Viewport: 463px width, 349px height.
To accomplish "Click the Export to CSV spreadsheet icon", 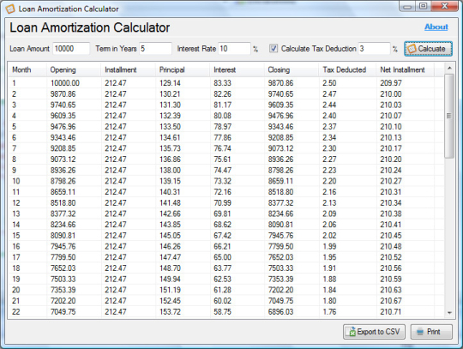I will point(352,332).
